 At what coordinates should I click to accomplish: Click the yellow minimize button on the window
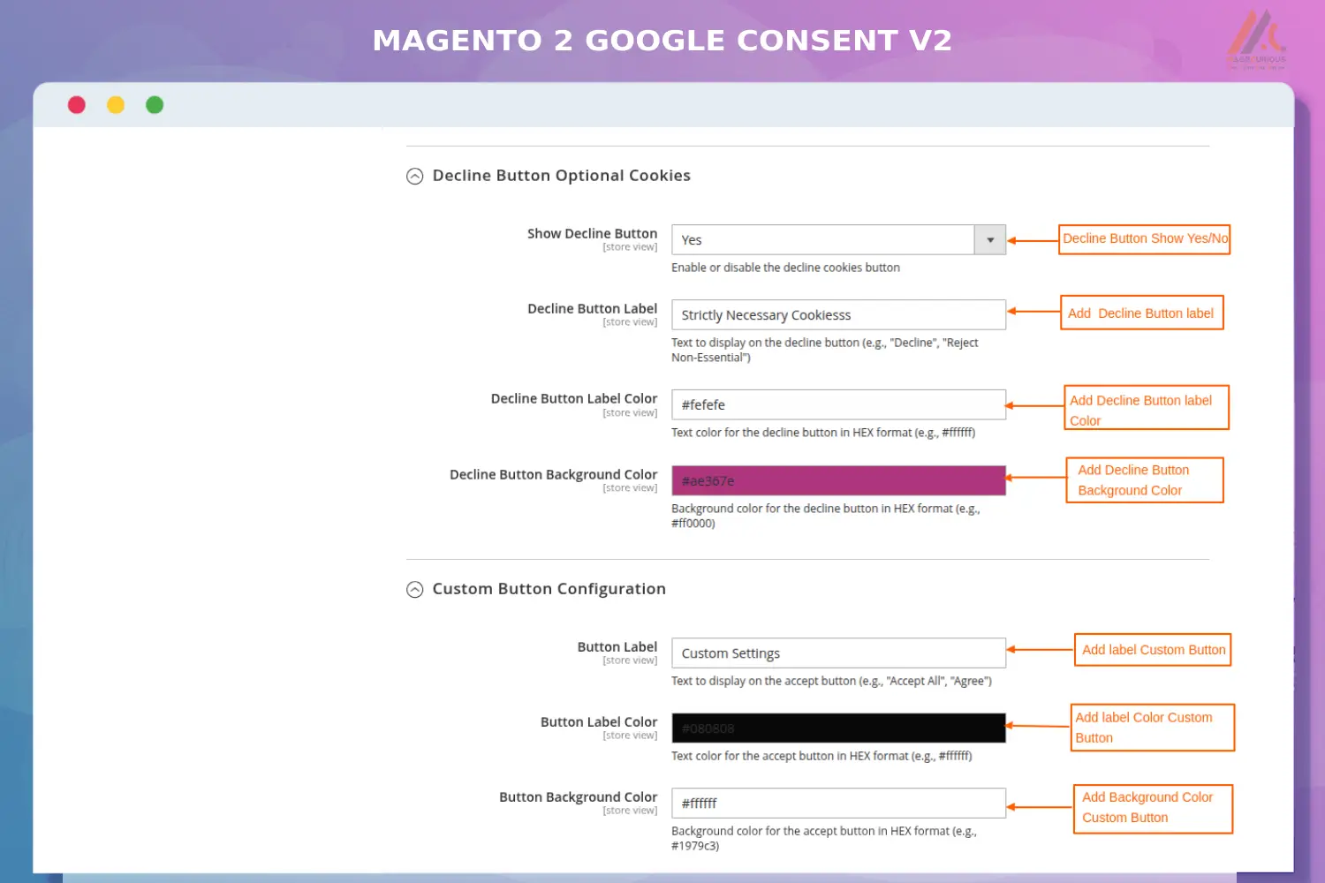116,104
